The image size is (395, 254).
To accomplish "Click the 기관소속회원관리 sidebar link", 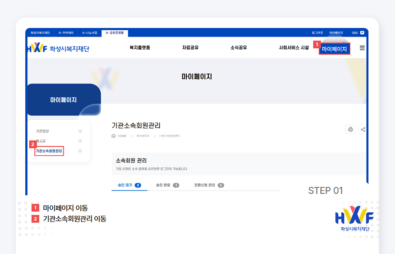I will 49,151.
